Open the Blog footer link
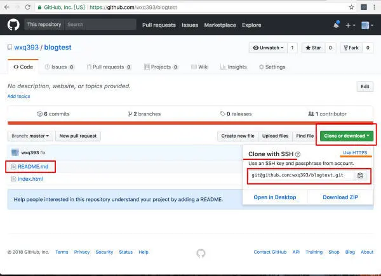This screenshot has width=381, height=276. click(x=350, y=252)
